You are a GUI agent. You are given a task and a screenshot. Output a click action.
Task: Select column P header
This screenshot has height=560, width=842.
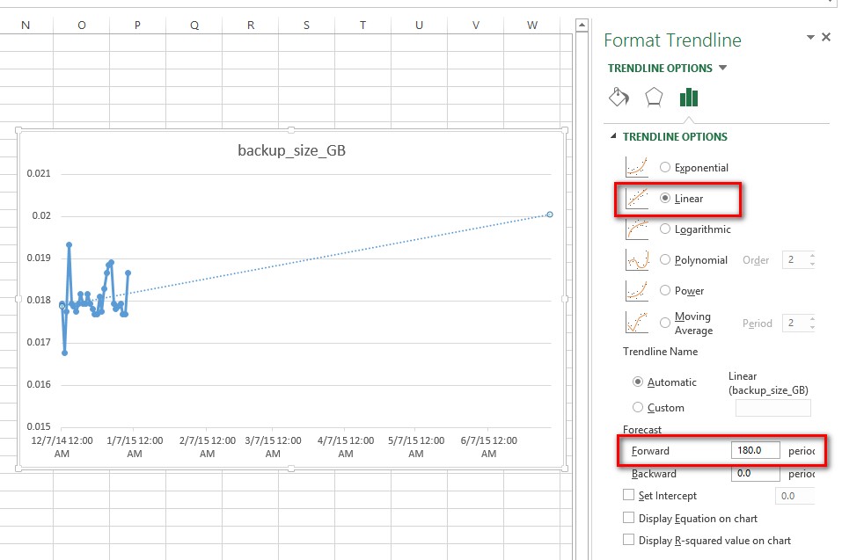[x=137, y=25]
